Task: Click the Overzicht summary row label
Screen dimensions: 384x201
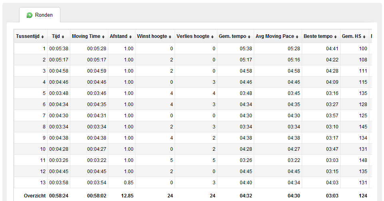Action: [35, 196]
